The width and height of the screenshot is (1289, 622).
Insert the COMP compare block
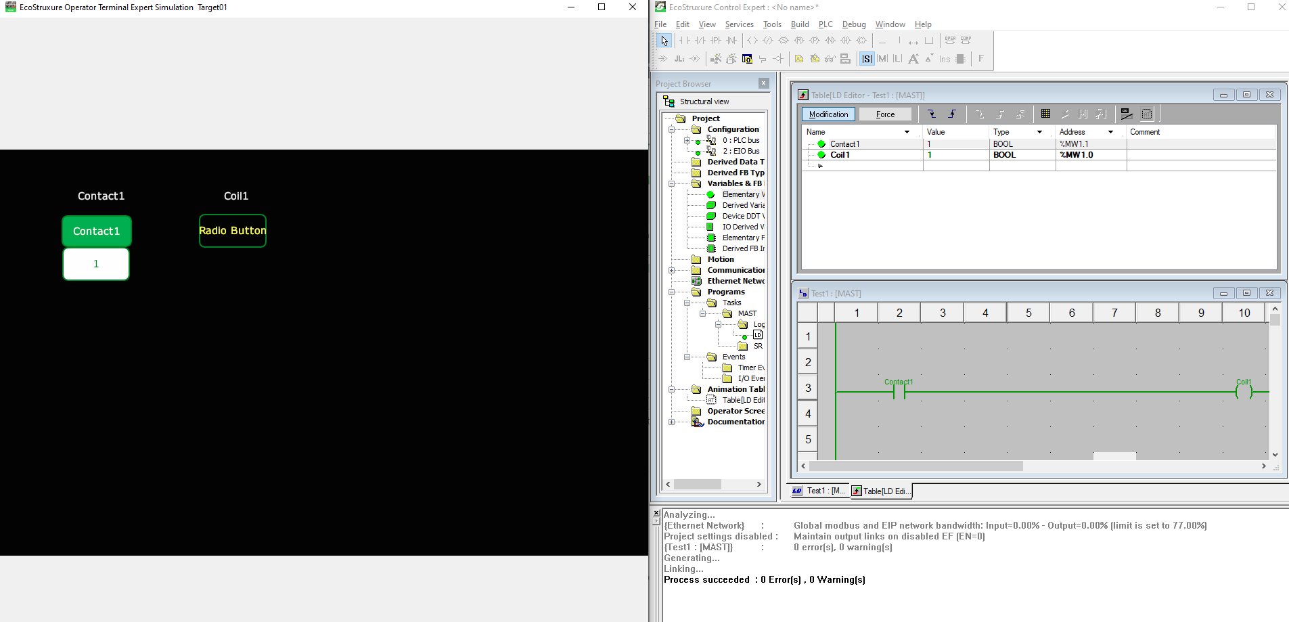[966, 41]
